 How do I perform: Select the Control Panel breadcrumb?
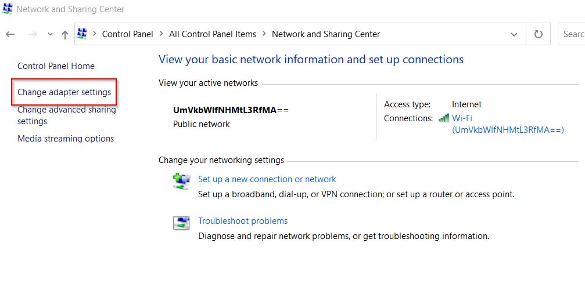tap(128, 34)
